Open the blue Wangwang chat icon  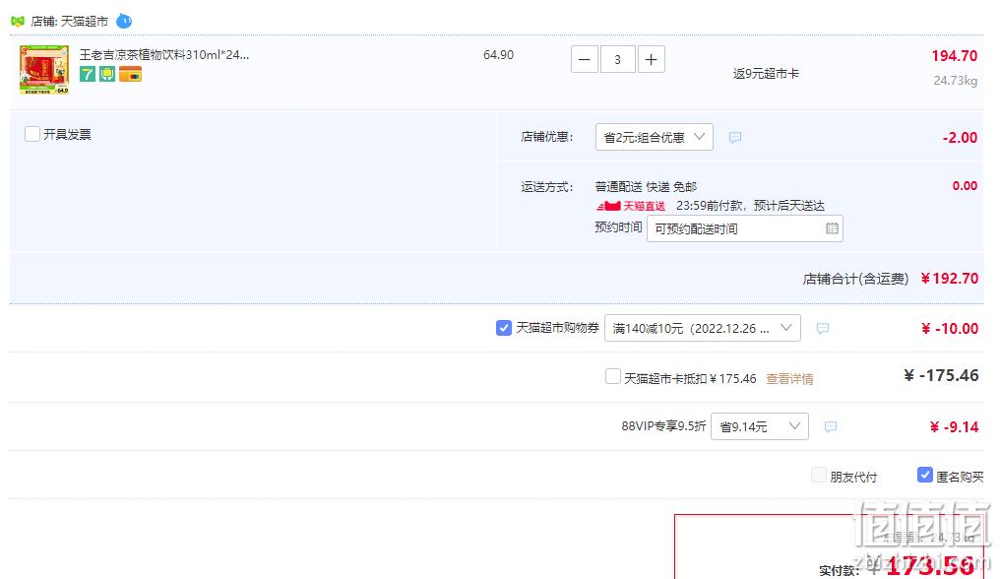(124, 21)
